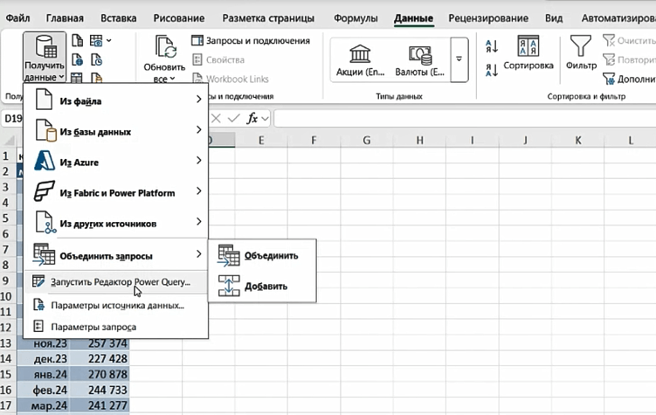Click the select all corner triangle
Screen dimensions: 656x415
tap(10, 140)
